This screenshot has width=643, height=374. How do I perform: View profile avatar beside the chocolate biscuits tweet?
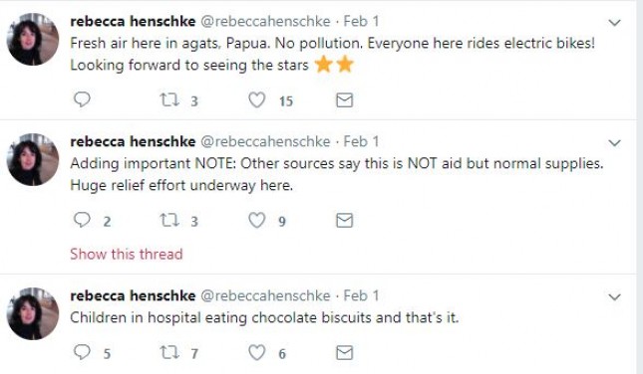(x=33, y=314)
